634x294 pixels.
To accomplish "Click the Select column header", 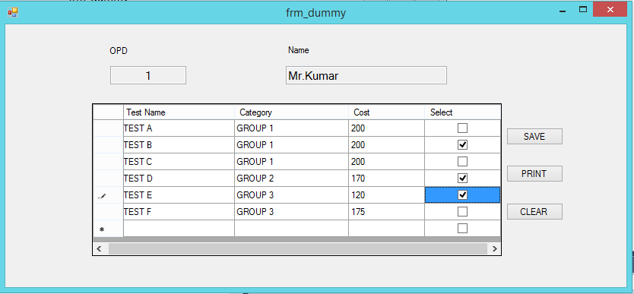I will tap(462, 112).
